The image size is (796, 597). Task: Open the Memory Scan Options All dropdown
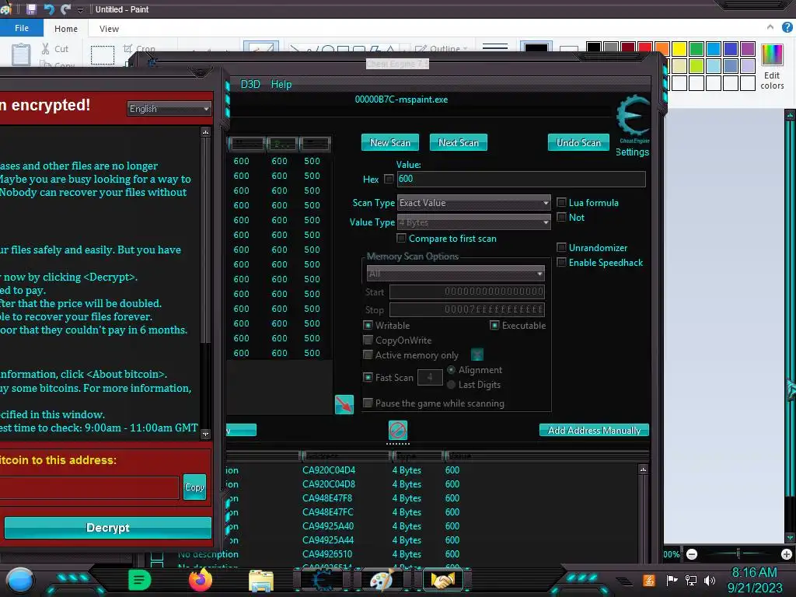(x=456, y=274)
